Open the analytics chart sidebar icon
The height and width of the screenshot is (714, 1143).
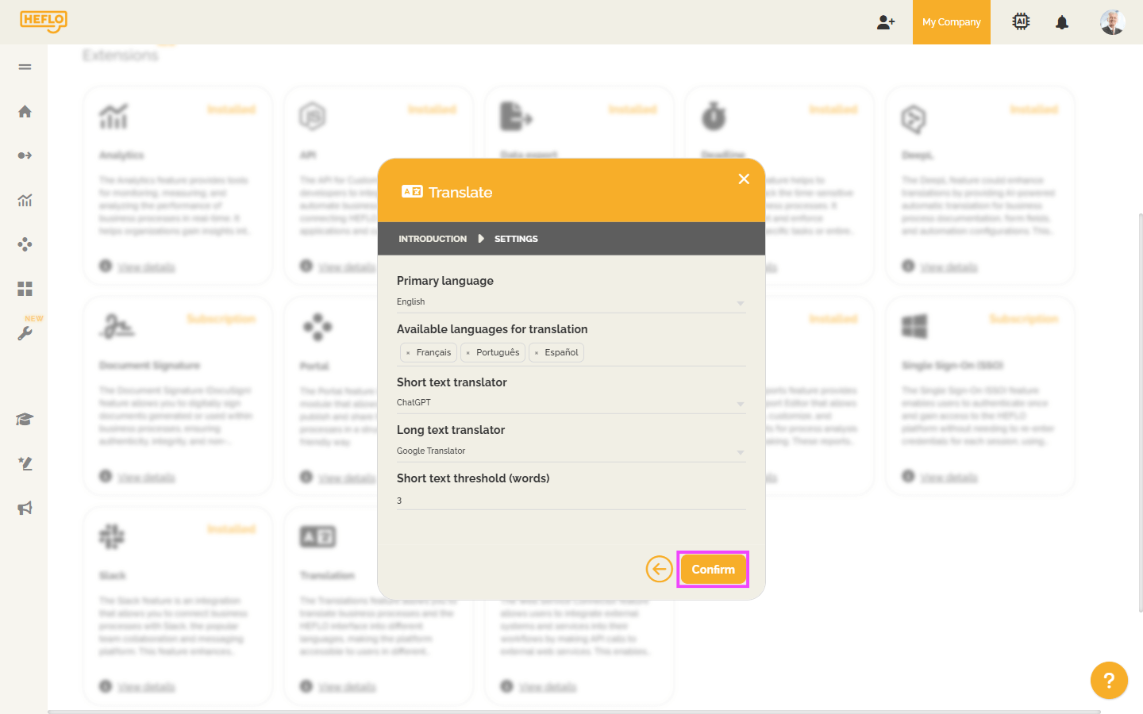pos(25,201)
